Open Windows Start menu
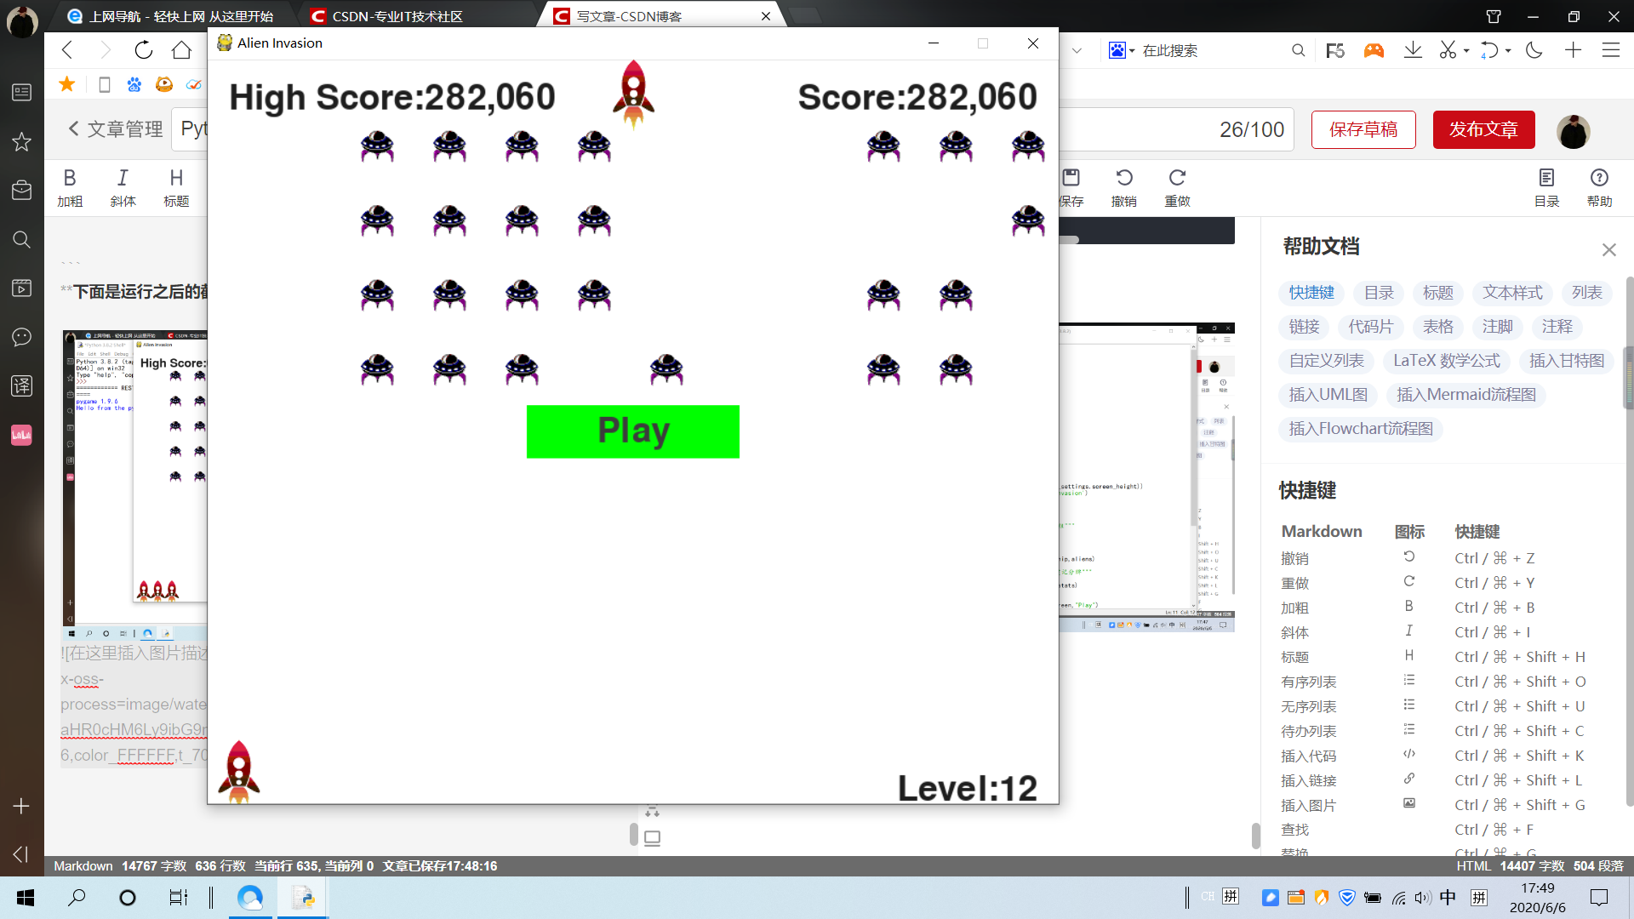The height and width of the screenshot is (919, 1634). [25, 897]
